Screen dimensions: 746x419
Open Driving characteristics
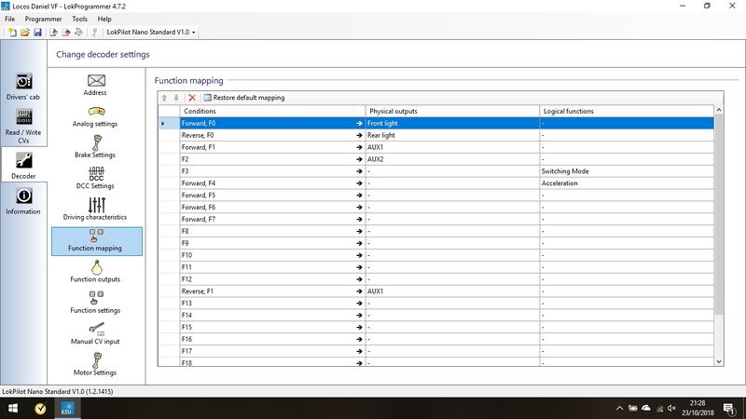click(96, 209)
